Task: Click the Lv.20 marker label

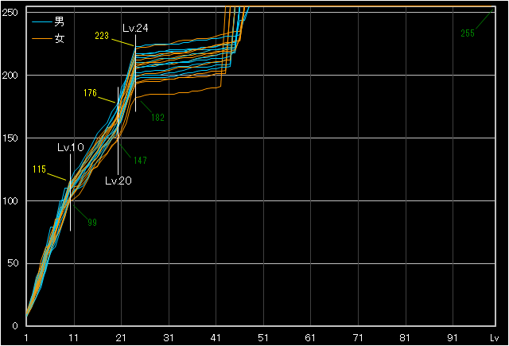Action: coord(119,181)
